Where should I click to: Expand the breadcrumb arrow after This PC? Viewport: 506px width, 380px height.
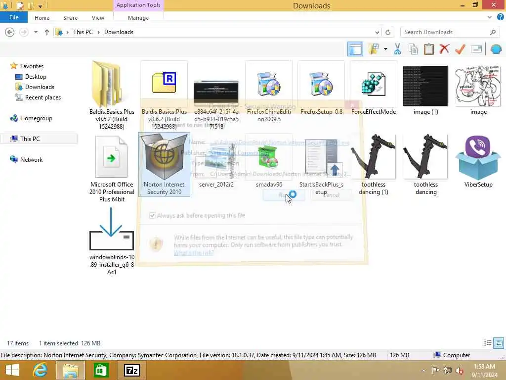[x=98, y=32]
